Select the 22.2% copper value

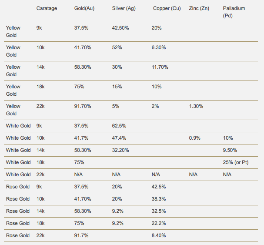click(159, 223)
